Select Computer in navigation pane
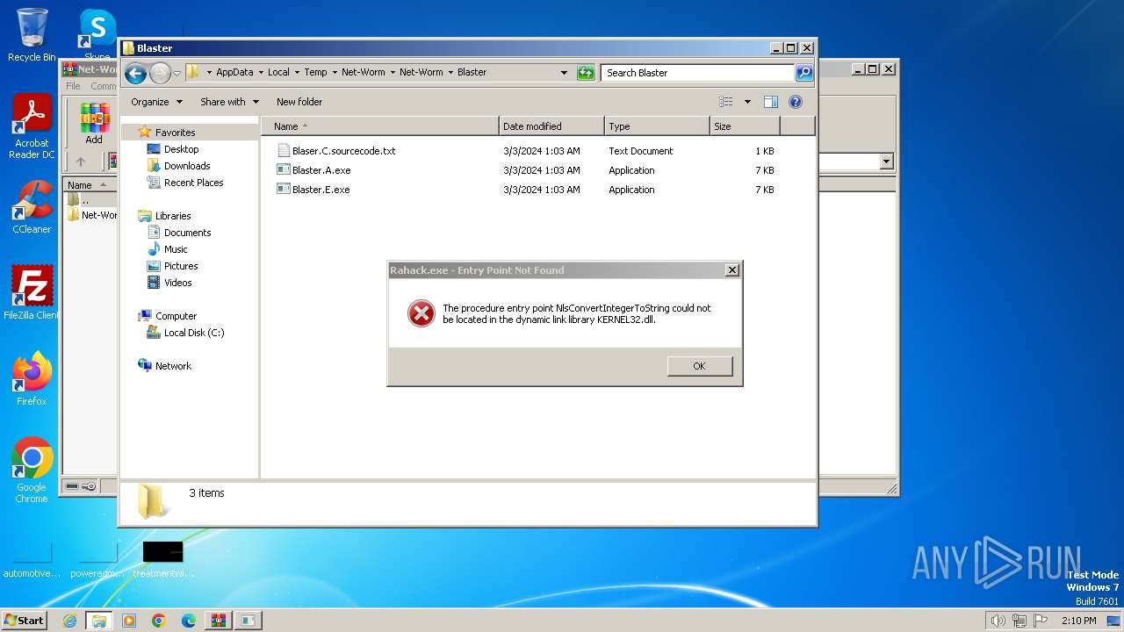The image size is (1124, 632). click(176, 316)
